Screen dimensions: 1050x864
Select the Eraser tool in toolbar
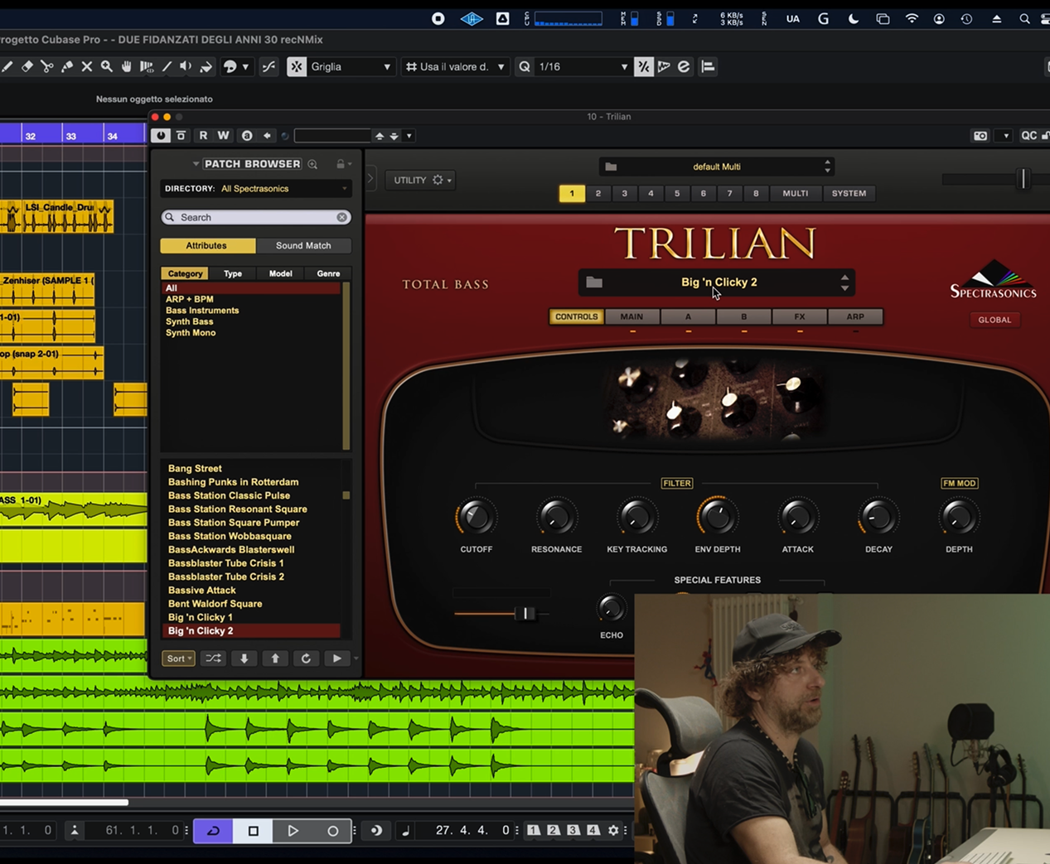[27, 67]
